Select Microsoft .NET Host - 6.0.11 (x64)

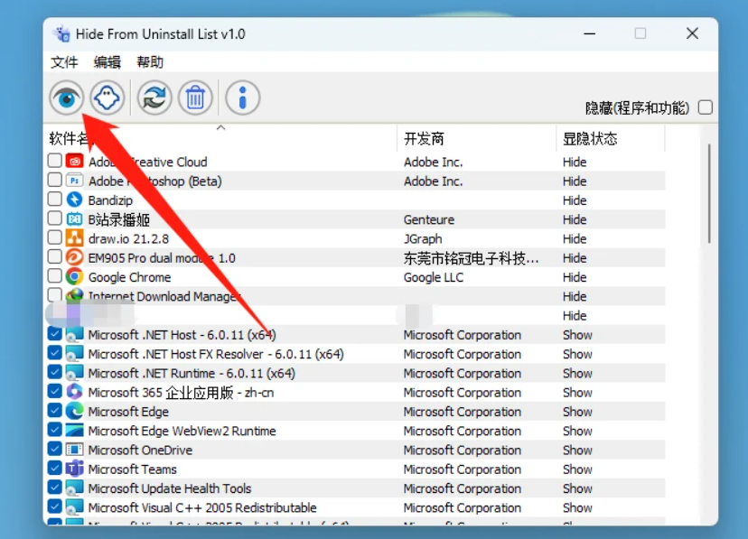pos(355,335)
